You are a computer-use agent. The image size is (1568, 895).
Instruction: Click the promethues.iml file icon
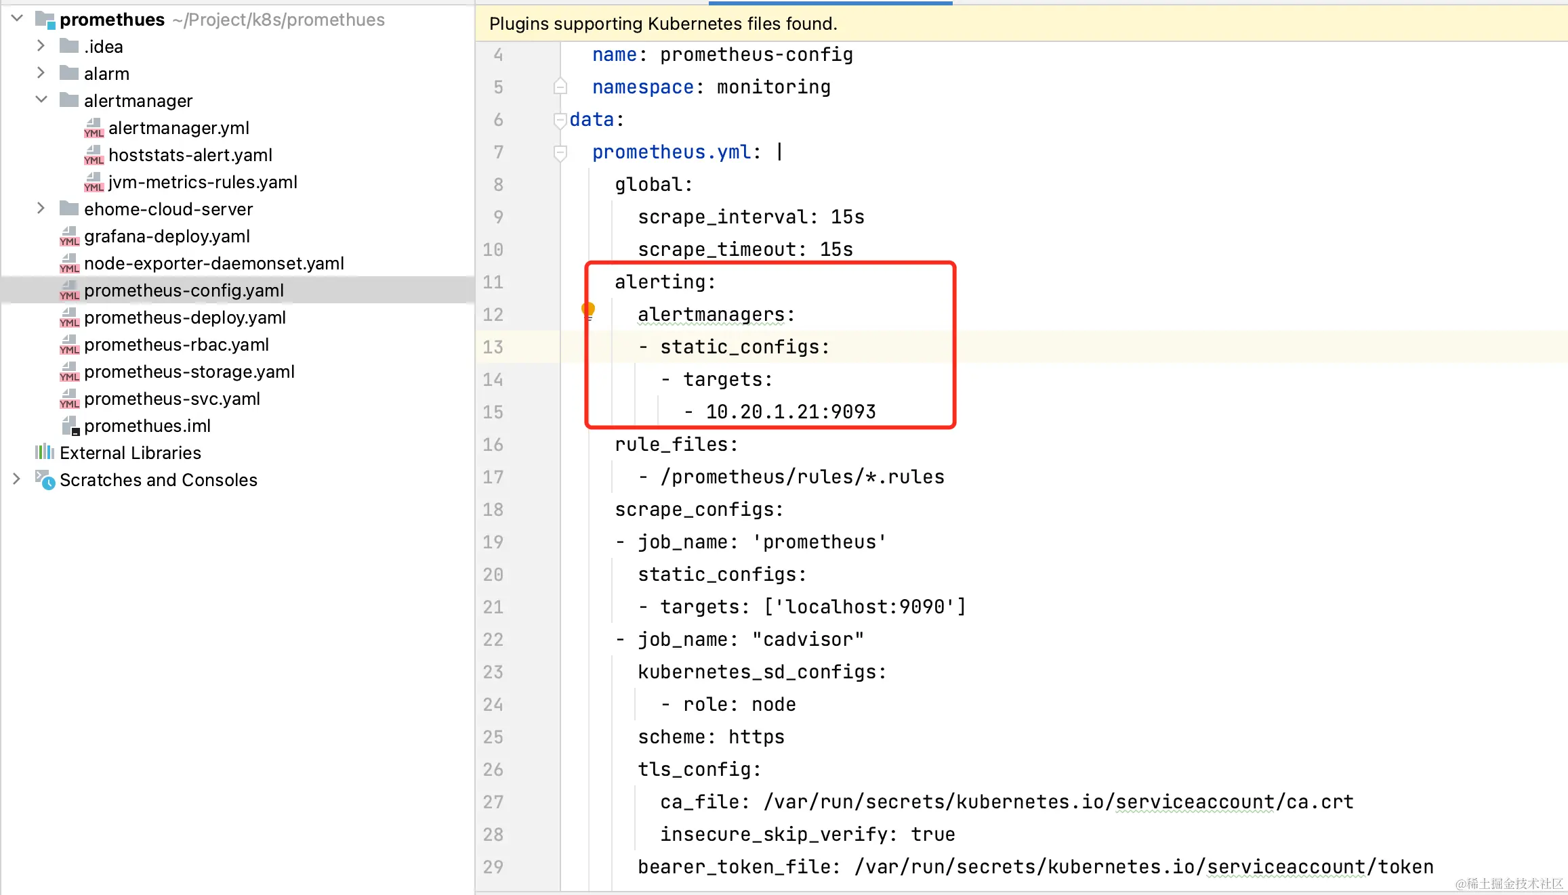[70, 426]
